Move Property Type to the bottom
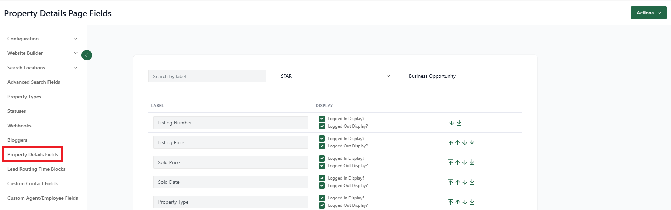Screen dimensions: 671x210 [472, 202]
